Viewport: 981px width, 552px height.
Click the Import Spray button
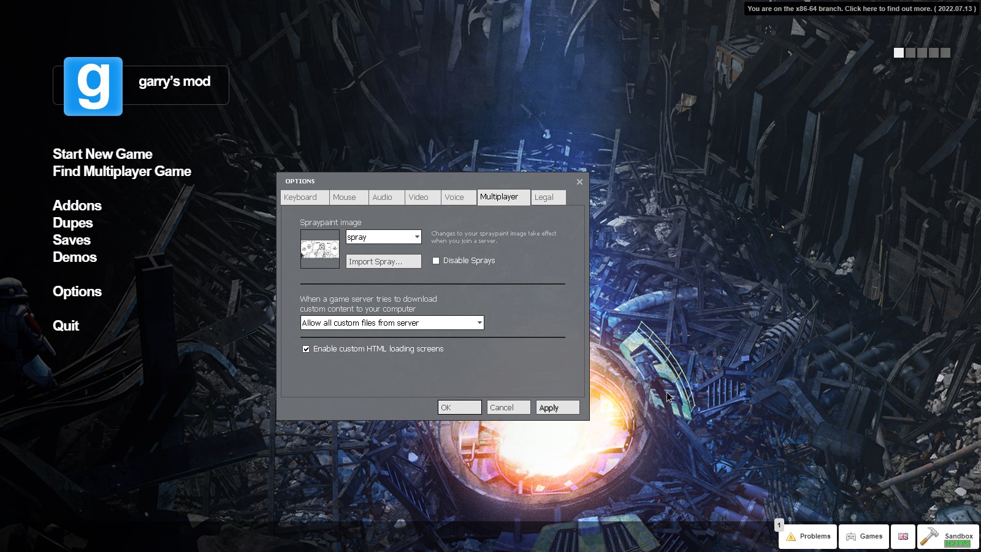pyautogui.click(x=384, y=261)
